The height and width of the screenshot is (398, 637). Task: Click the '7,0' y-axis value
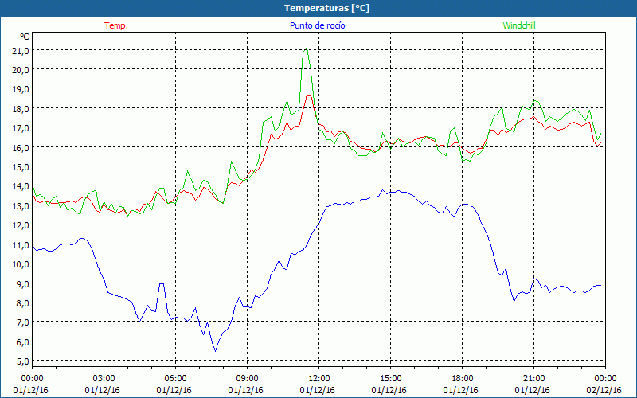click(x=23, y=322)
